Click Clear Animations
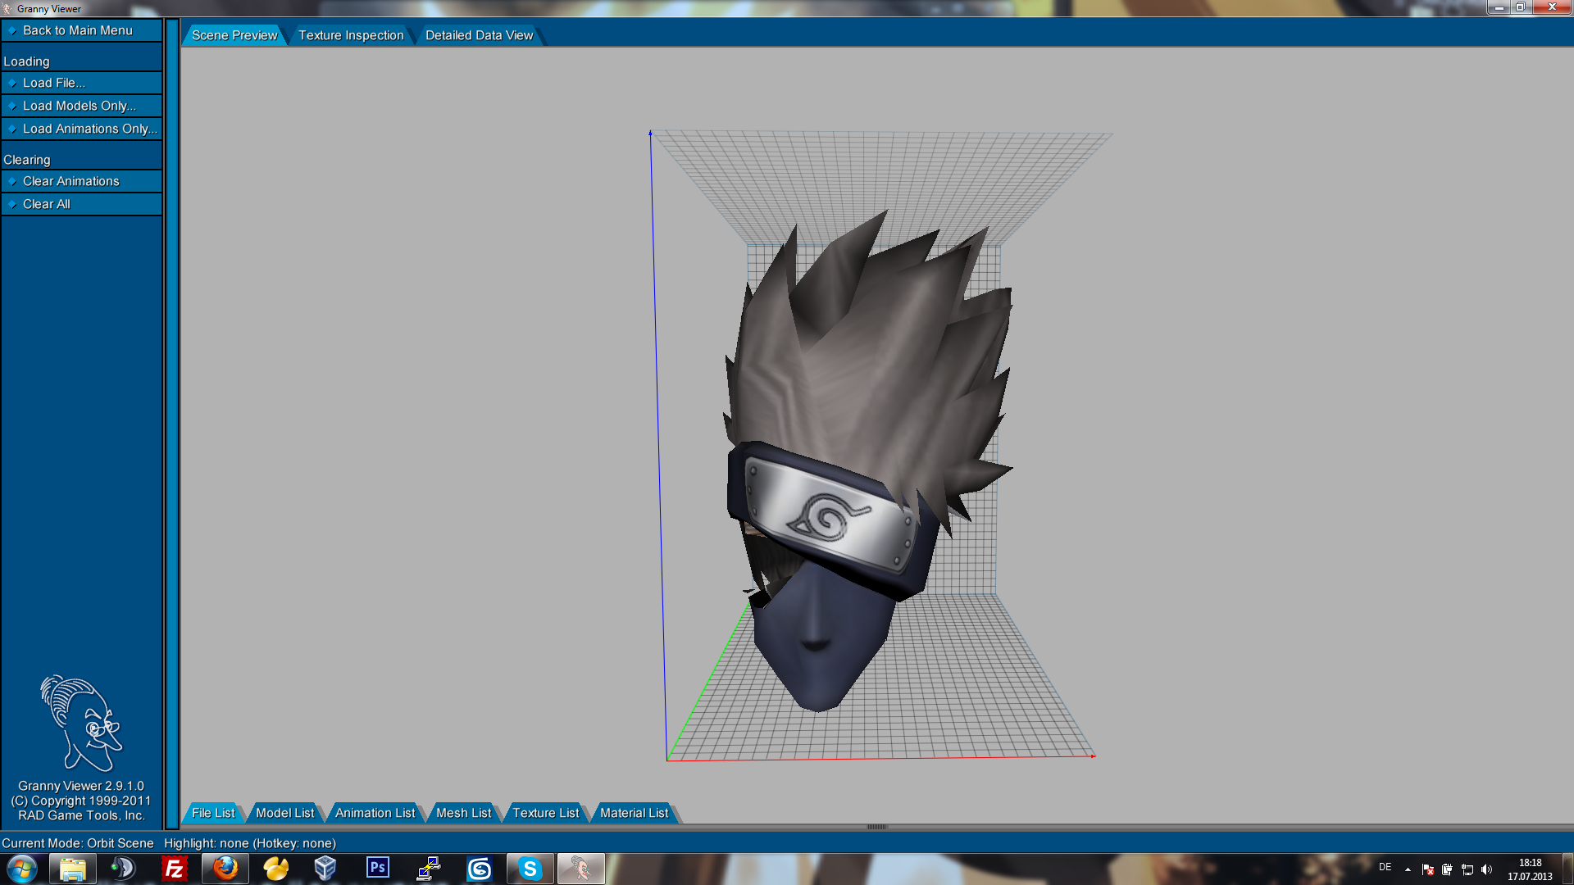 tap(82, 181)
